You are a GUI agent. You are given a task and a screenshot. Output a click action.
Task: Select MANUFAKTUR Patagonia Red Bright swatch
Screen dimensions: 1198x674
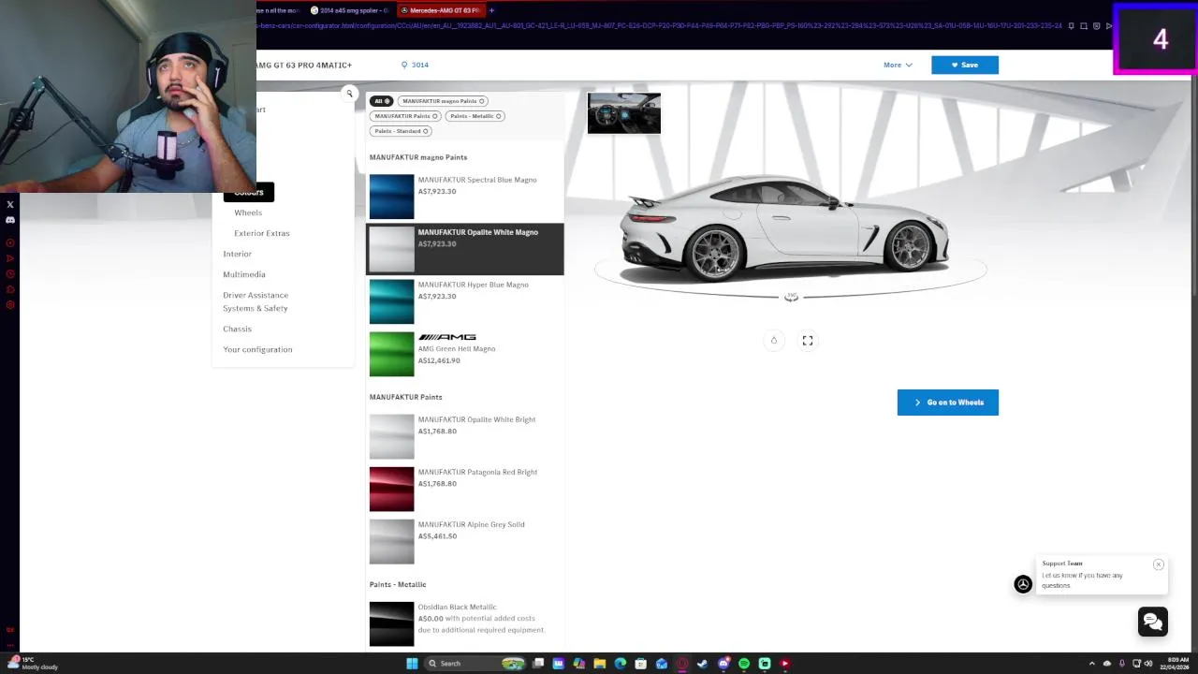tap(391, 489)
